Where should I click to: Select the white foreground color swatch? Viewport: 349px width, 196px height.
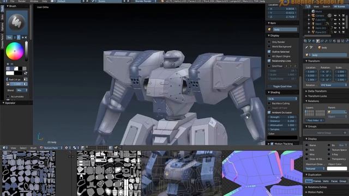coord(10,73)
